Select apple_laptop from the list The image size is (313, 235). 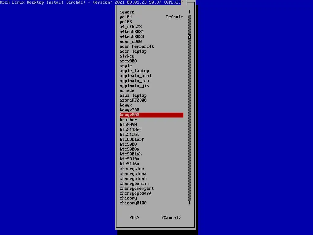[x=152, y=71]
